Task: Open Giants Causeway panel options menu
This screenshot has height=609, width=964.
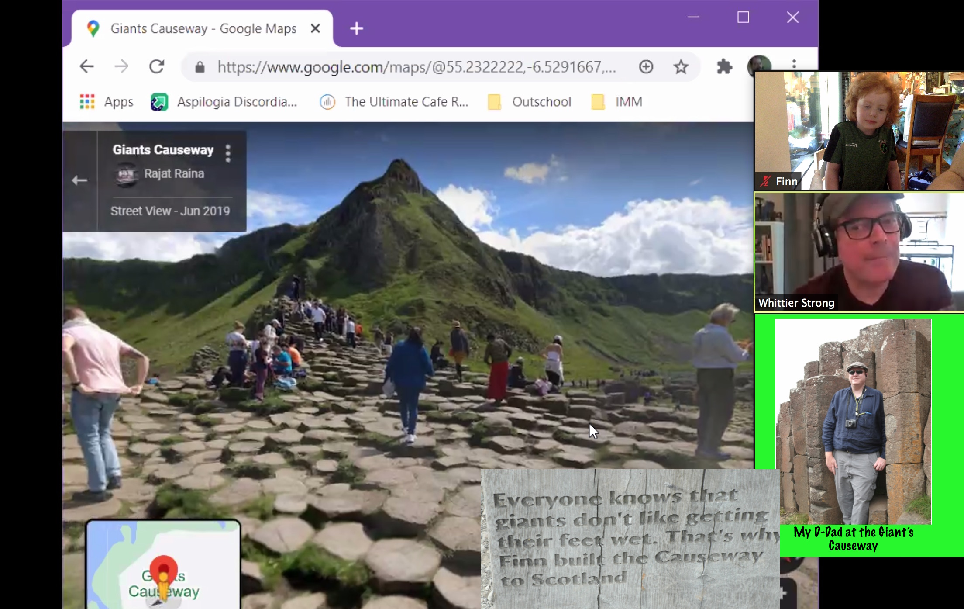Action: pyautogui.click(x=227, y=153)
